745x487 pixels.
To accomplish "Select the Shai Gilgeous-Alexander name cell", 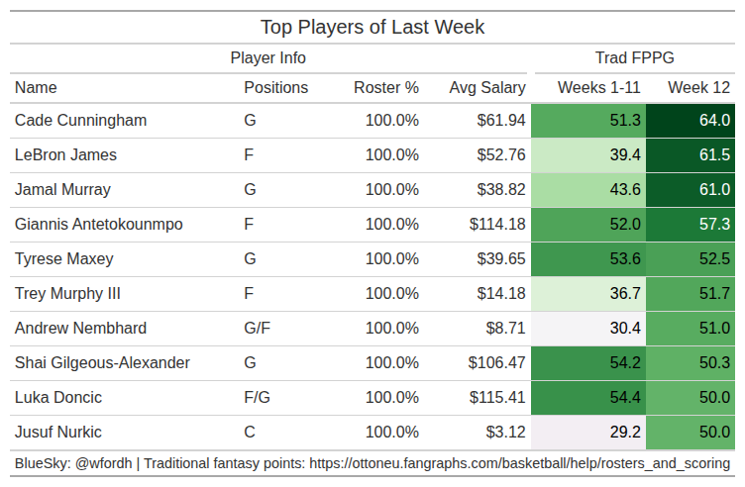I will [x=102, y=363].
